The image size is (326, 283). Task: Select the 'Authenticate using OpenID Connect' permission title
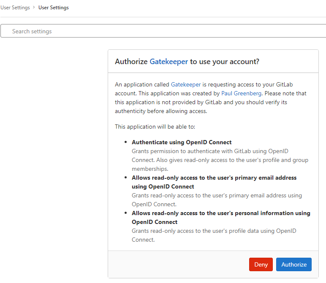point(182,142)
